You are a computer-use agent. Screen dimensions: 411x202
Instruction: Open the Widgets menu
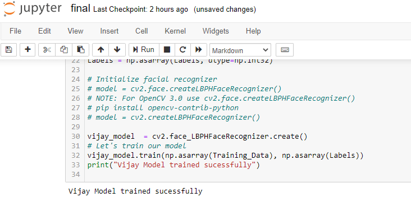click(x=216, y=31)
